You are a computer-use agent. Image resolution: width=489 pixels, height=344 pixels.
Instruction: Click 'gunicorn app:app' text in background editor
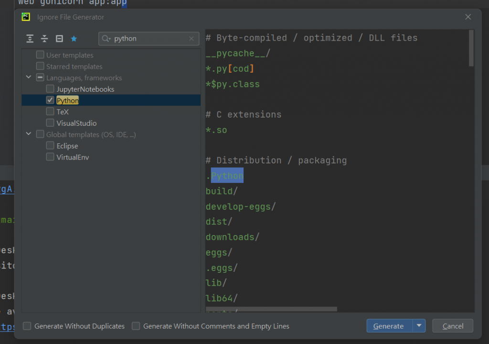pyautogui.click(x=83, y=3)
